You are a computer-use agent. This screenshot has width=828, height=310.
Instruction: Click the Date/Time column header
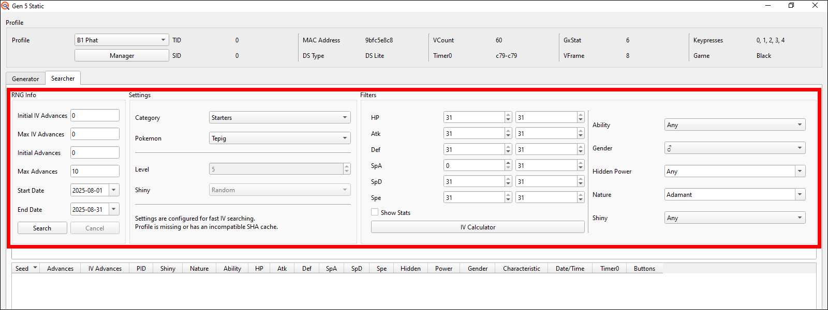pos(570,268)
